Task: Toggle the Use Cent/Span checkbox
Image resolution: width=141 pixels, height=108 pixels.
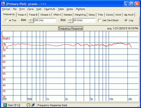Action: 100,20
